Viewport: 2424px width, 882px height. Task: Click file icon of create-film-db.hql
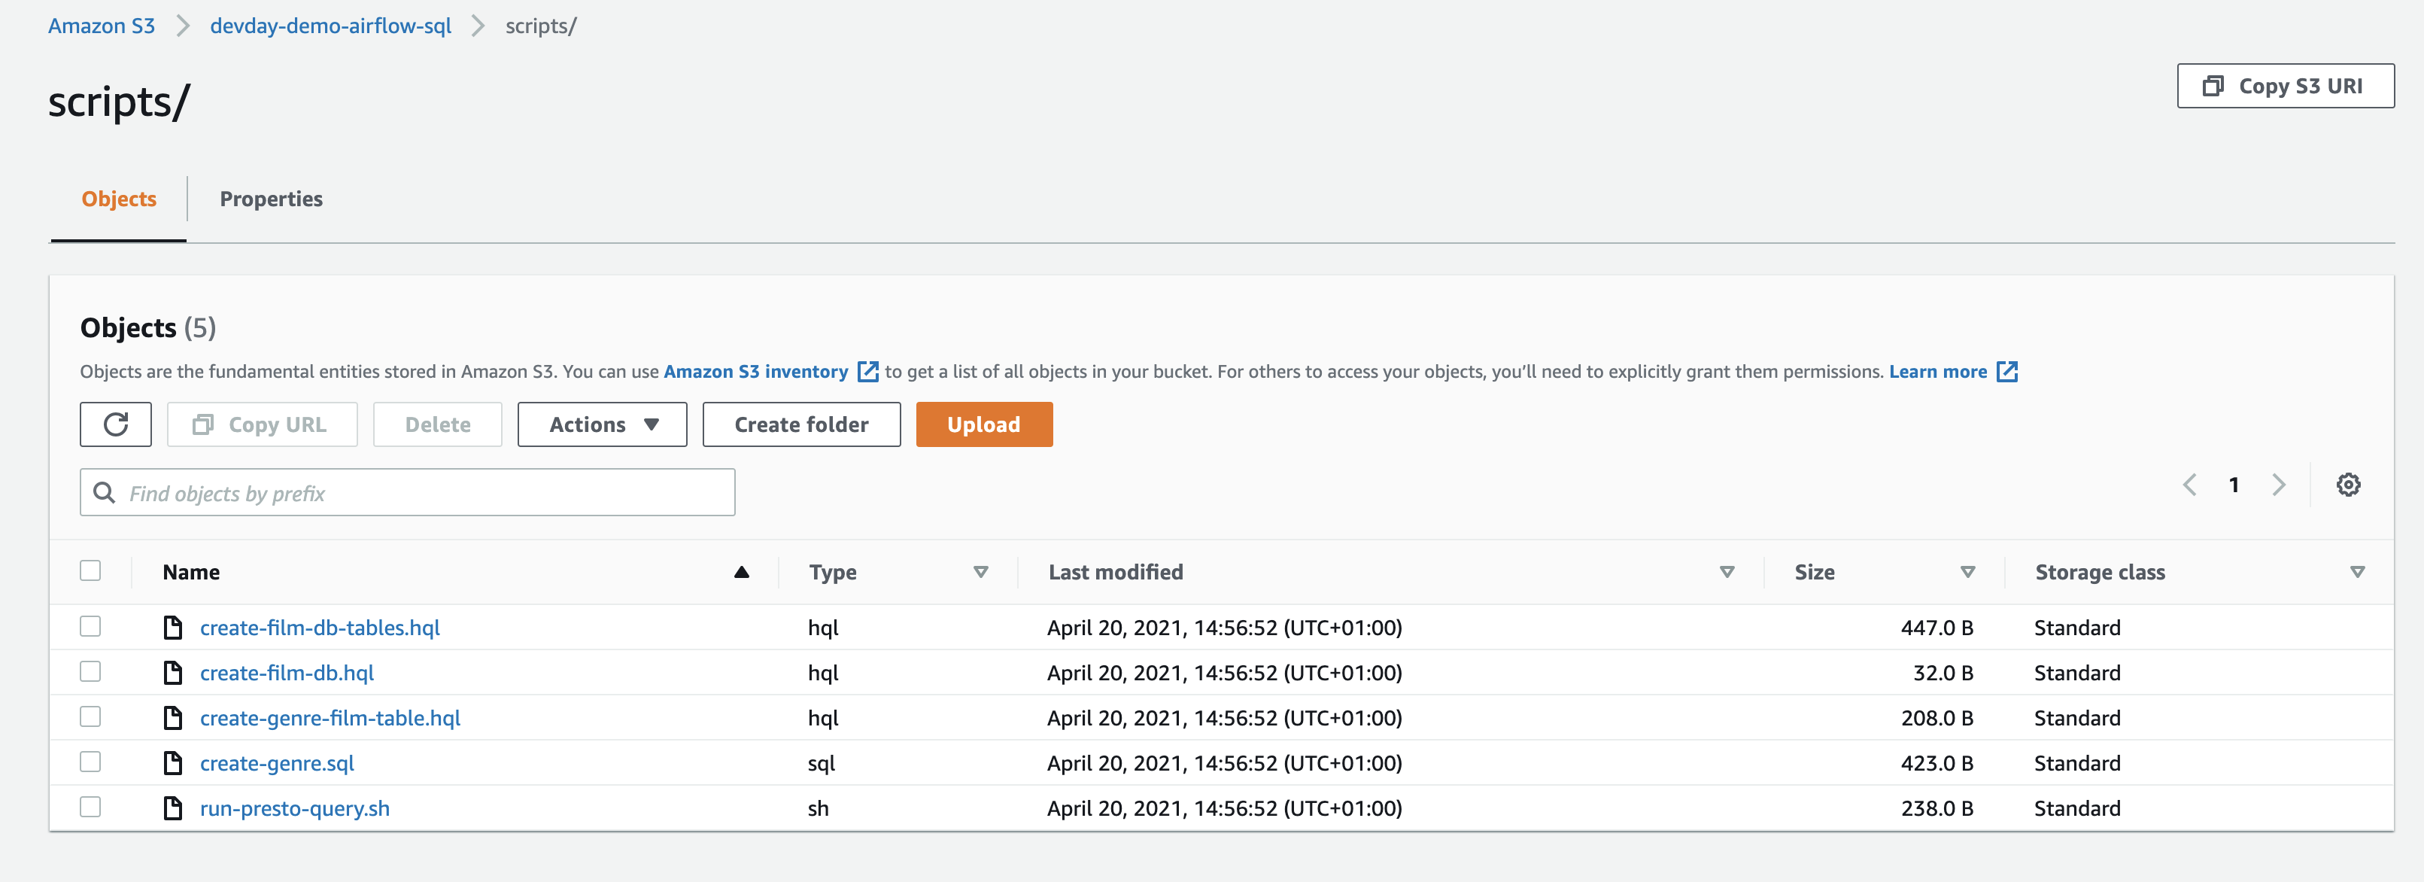pos(173,673)
